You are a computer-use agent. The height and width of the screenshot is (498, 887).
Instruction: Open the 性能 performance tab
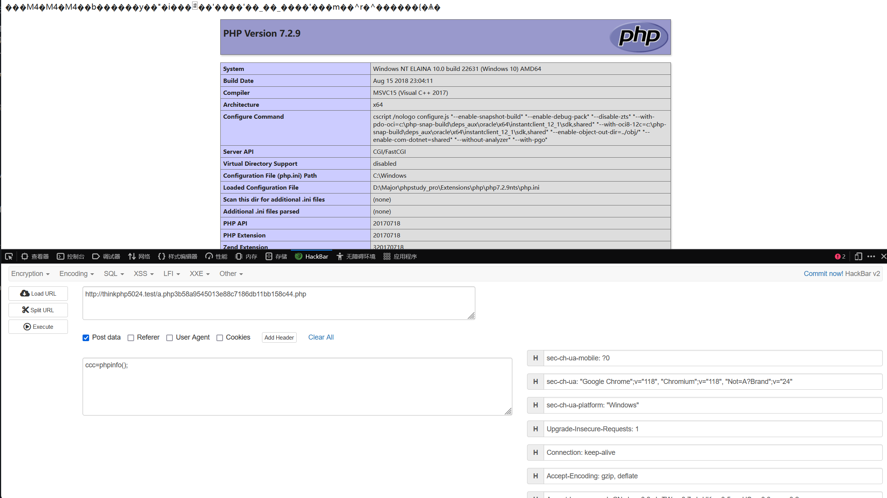point(216,256)
